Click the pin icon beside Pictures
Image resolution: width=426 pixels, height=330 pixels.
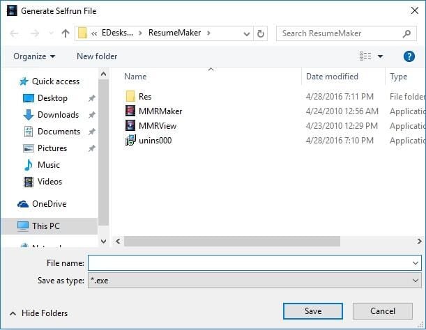pyautogui.click(x=92, y=148)
